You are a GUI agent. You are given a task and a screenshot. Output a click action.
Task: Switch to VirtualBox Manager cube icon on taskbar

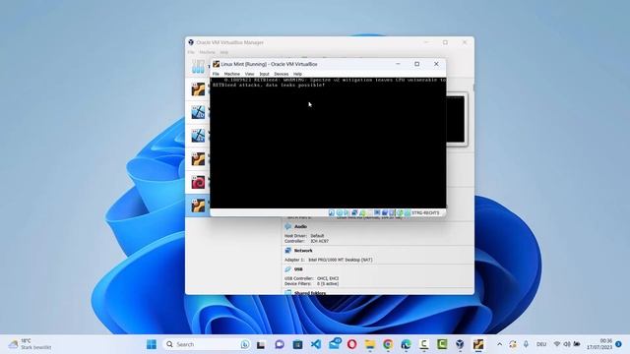[460, 344]
